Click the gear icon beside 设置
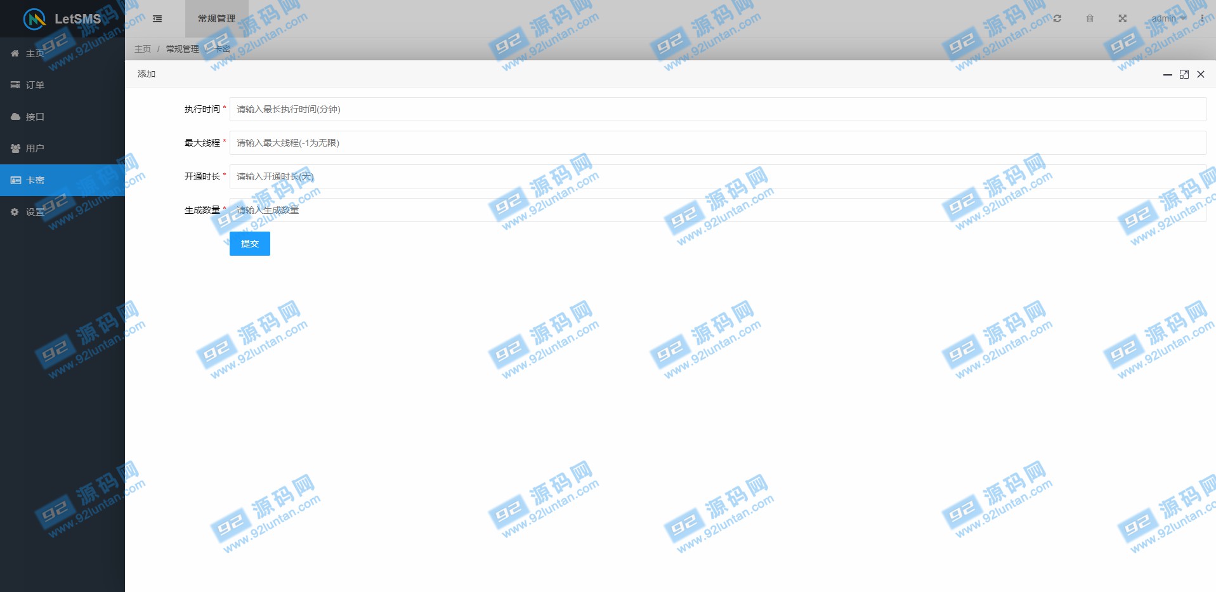Screen dimensions: 1216x592 point(15,212)
